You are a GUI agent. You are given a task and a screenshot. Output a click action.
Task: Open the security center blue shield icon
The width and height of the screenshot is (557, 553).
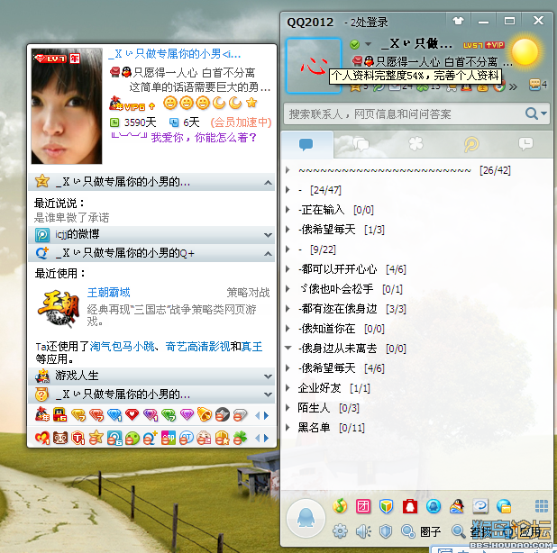point(386,531)
